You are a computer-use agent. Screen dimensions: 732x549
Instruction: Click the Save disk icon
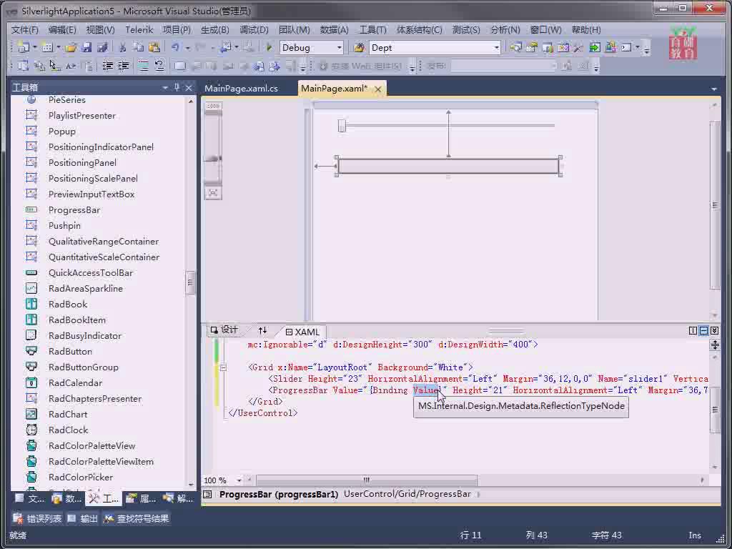point(86,48)
